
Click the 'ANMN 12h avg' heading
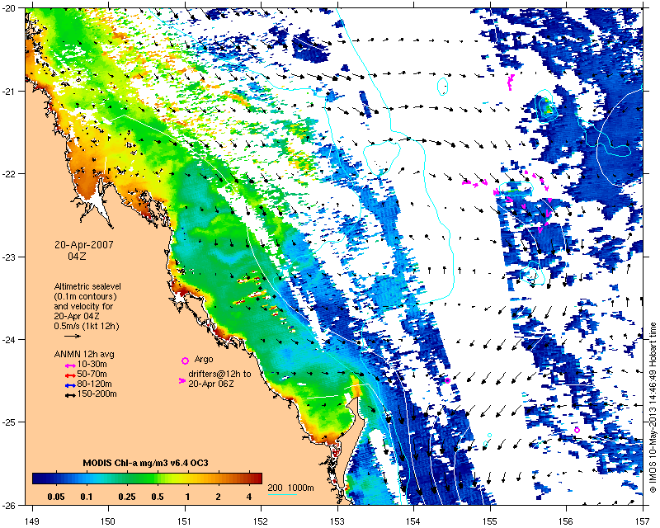coord(84,354)
